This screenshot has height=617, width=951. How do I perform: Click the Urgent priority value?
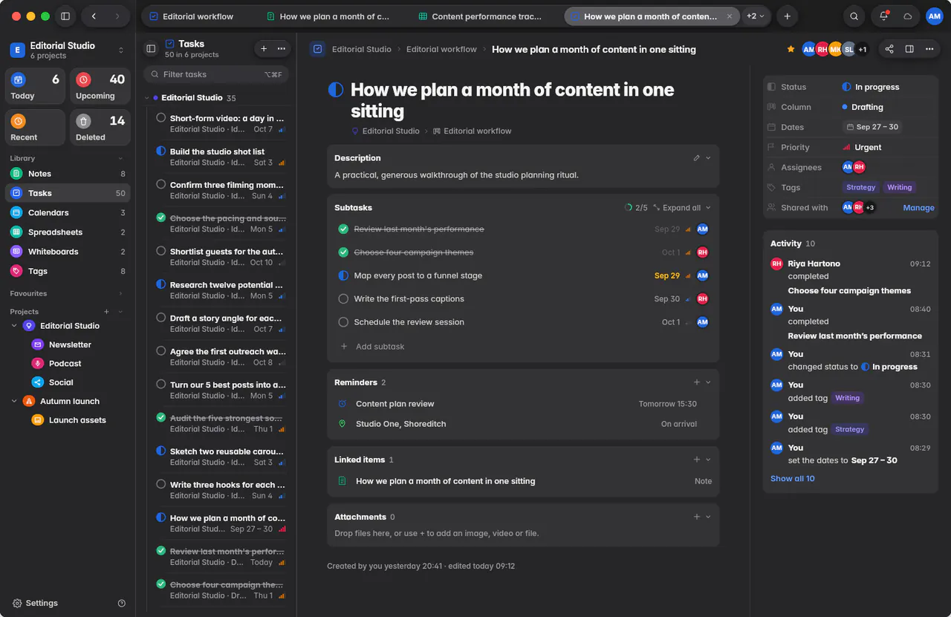pos(862,148)
